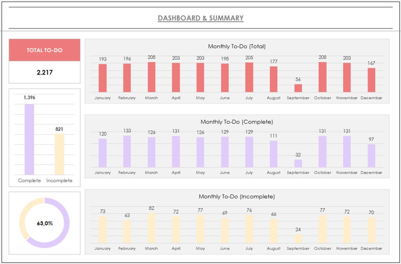The image size is (401, 264).
Task: Click the March bar showing 82 incomplete tasks
Action: [152, 228]
